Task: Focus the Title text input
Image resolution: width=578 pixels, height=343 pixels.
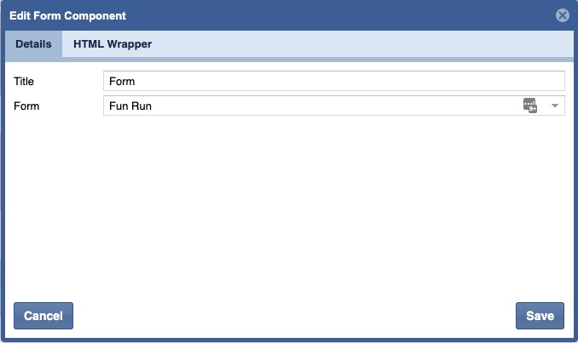Action: (332, 81)
